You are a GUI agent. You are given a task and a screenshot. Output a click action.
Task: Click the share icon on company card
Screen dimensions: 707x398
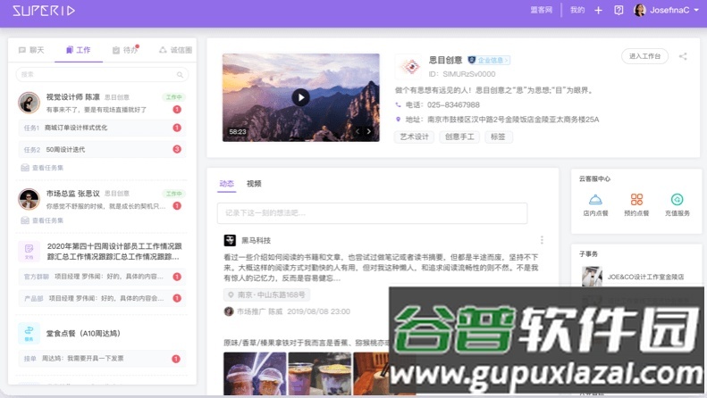pos(683,56)
